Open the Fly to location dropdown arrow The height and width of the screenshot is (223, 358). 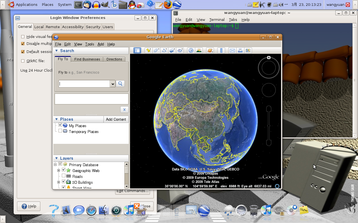[x=112, y=84]
